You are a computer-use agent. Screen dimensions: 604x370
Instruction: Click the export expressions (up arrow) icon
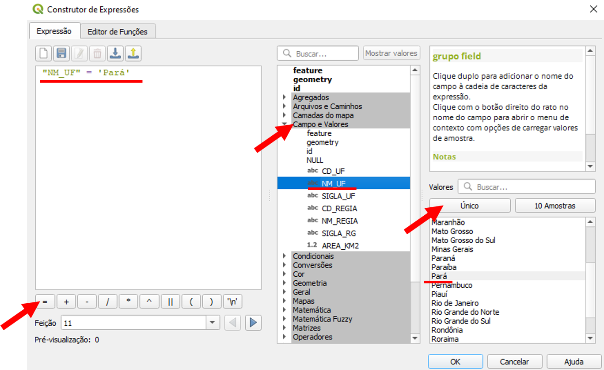coord(133,54)
